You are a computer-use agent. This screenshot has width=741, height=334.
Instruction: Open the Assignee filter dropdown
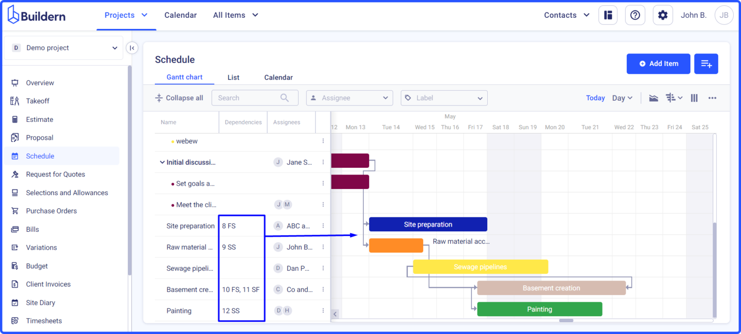(349, 98)
